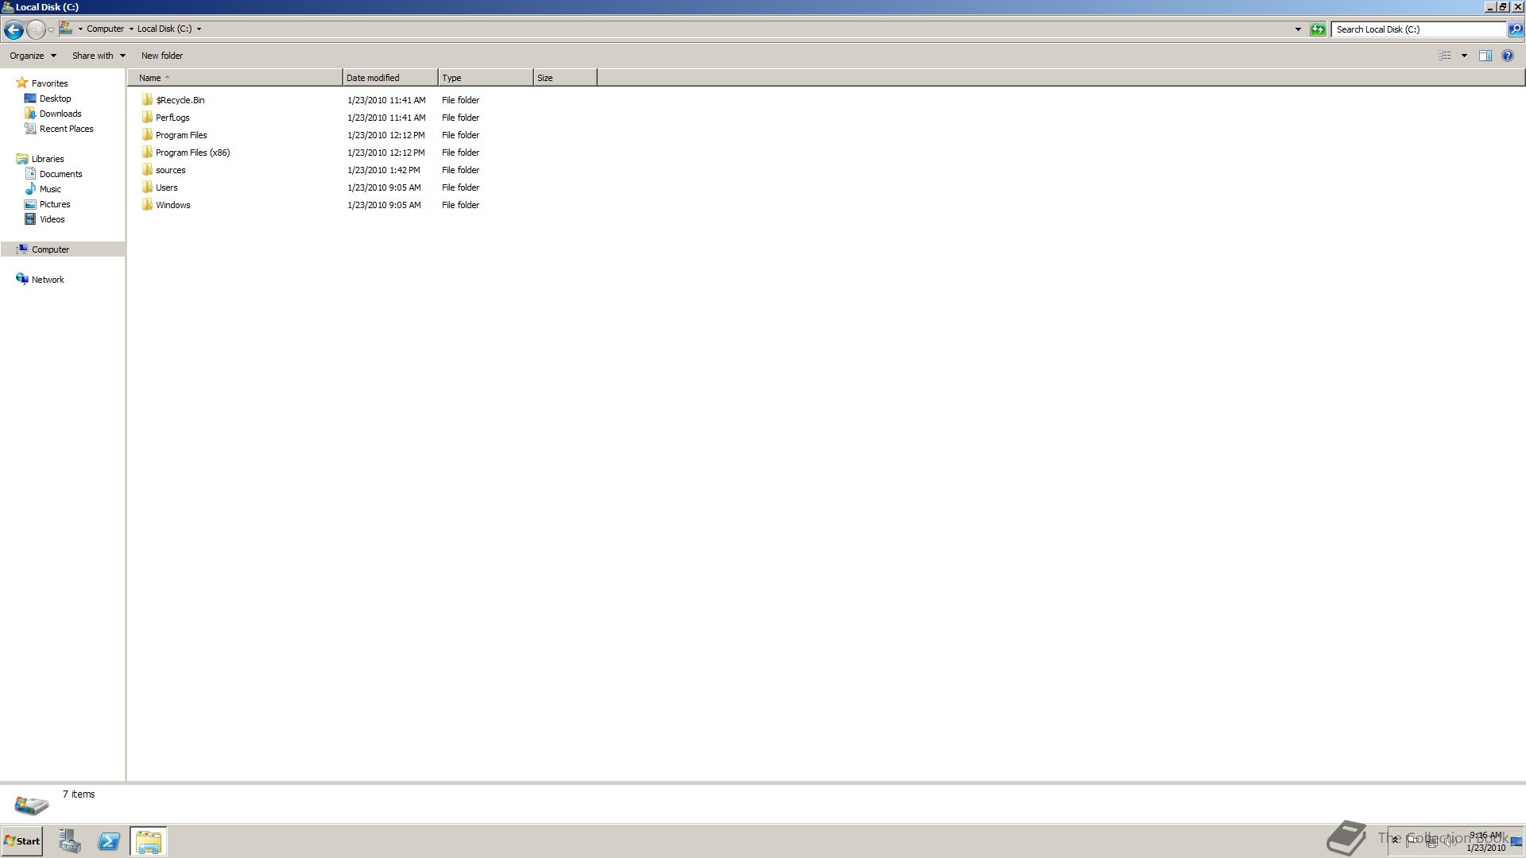Toggle the preview pane icon
1526x858 pixels.
[x=1485, y=56]
